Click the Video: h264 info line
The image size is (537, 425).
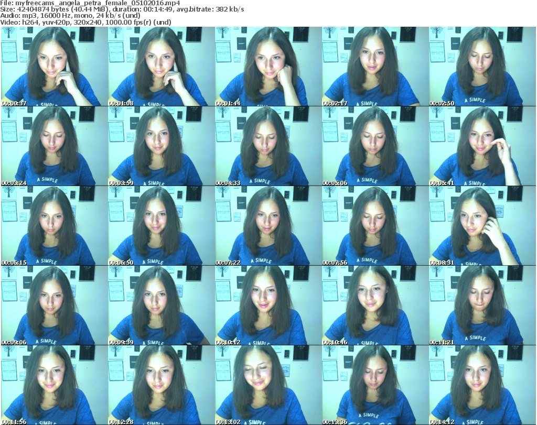coord(85,22)
